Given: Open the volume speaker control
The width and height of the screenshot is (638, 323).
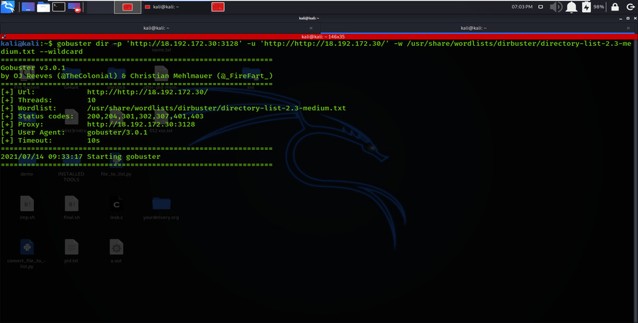Looking at the screenshot, I should [x=556, y=7].
